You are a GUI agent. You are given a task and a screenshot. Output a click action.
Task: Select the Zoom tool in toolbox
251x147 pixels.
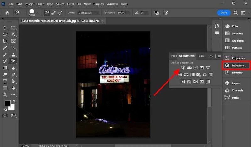pos(5,94)
